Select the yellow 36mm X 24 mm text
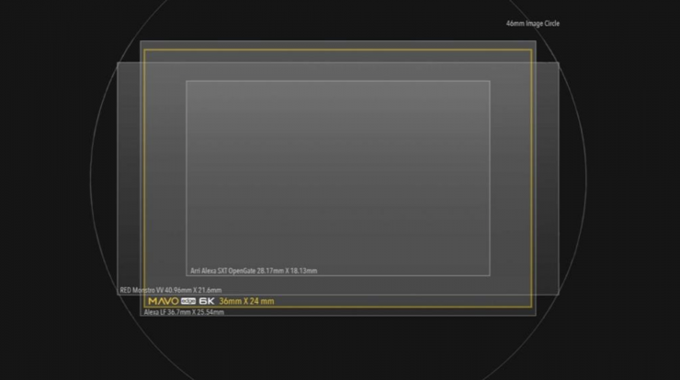Screen dimensions: 680x380 [245, 301]
